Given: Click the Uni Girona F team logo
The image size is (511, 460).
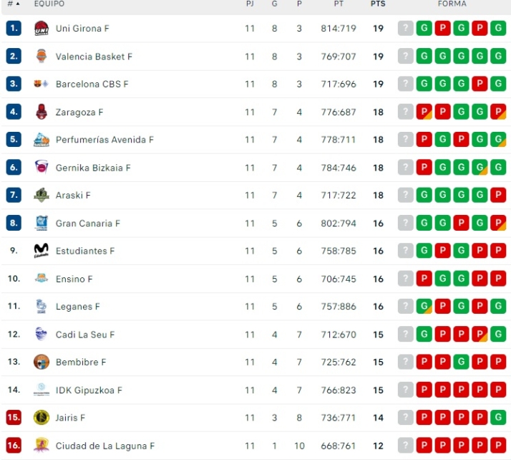Looking at the screenshot, I should [42, 29].
